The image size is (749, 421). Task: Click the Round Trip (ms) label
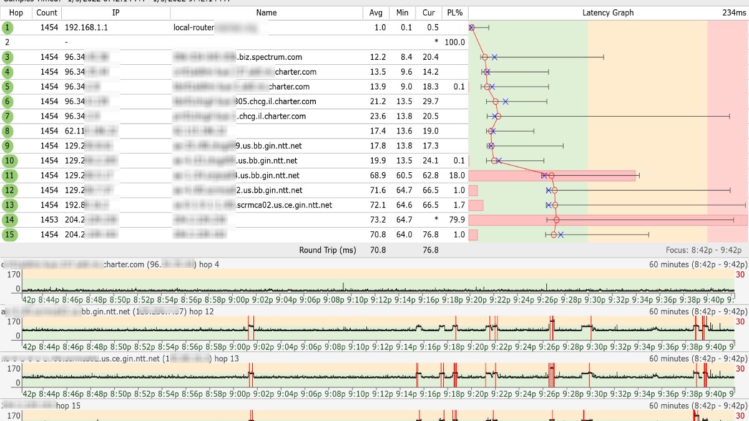pyautogui.click(x=328, y=250)
